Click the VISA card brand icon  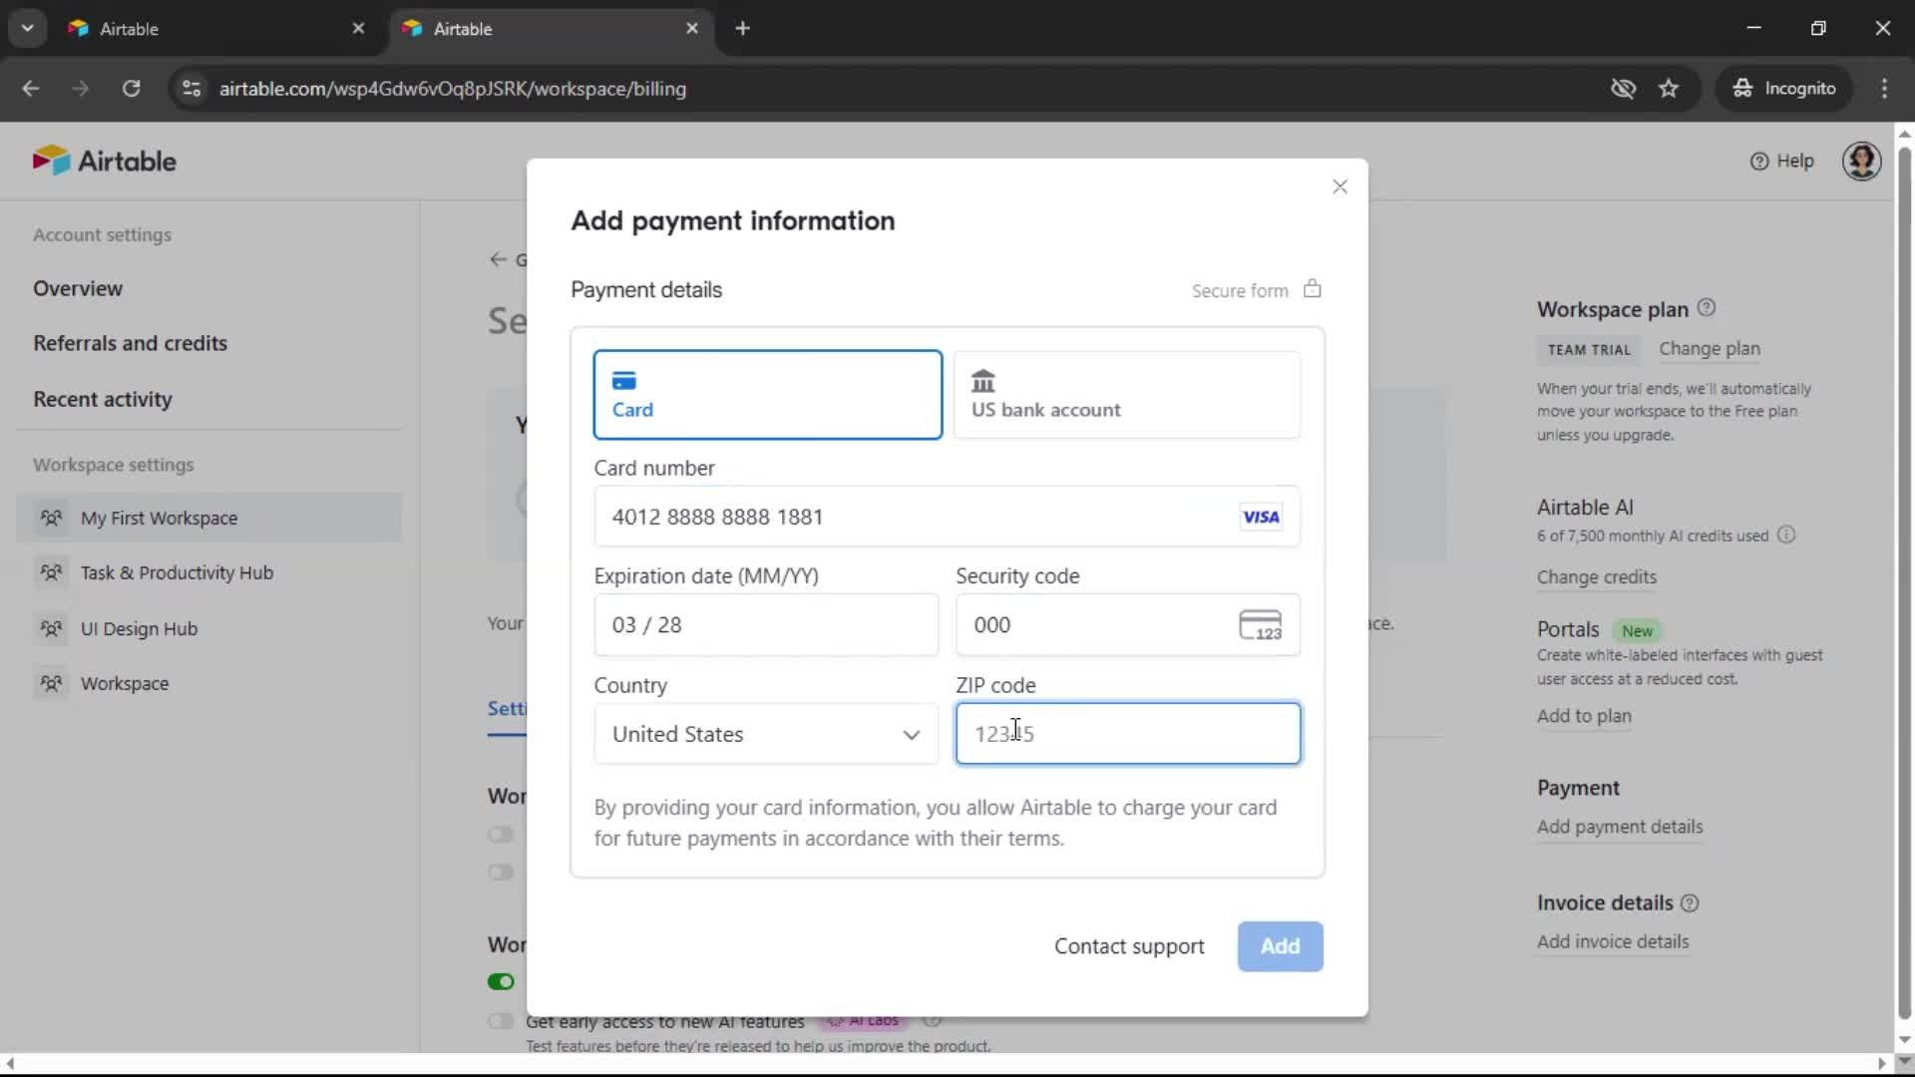(x=1261, y=517)
